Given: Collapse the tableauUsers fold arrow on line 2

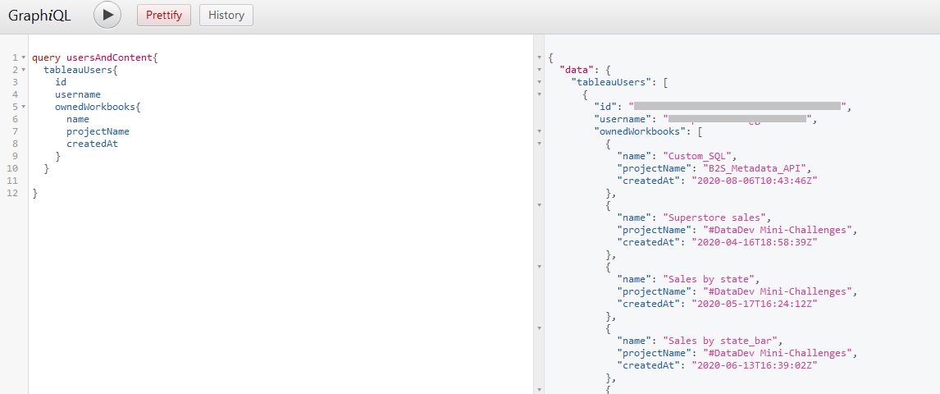Looking at the screenshot, I should (24, 70).
